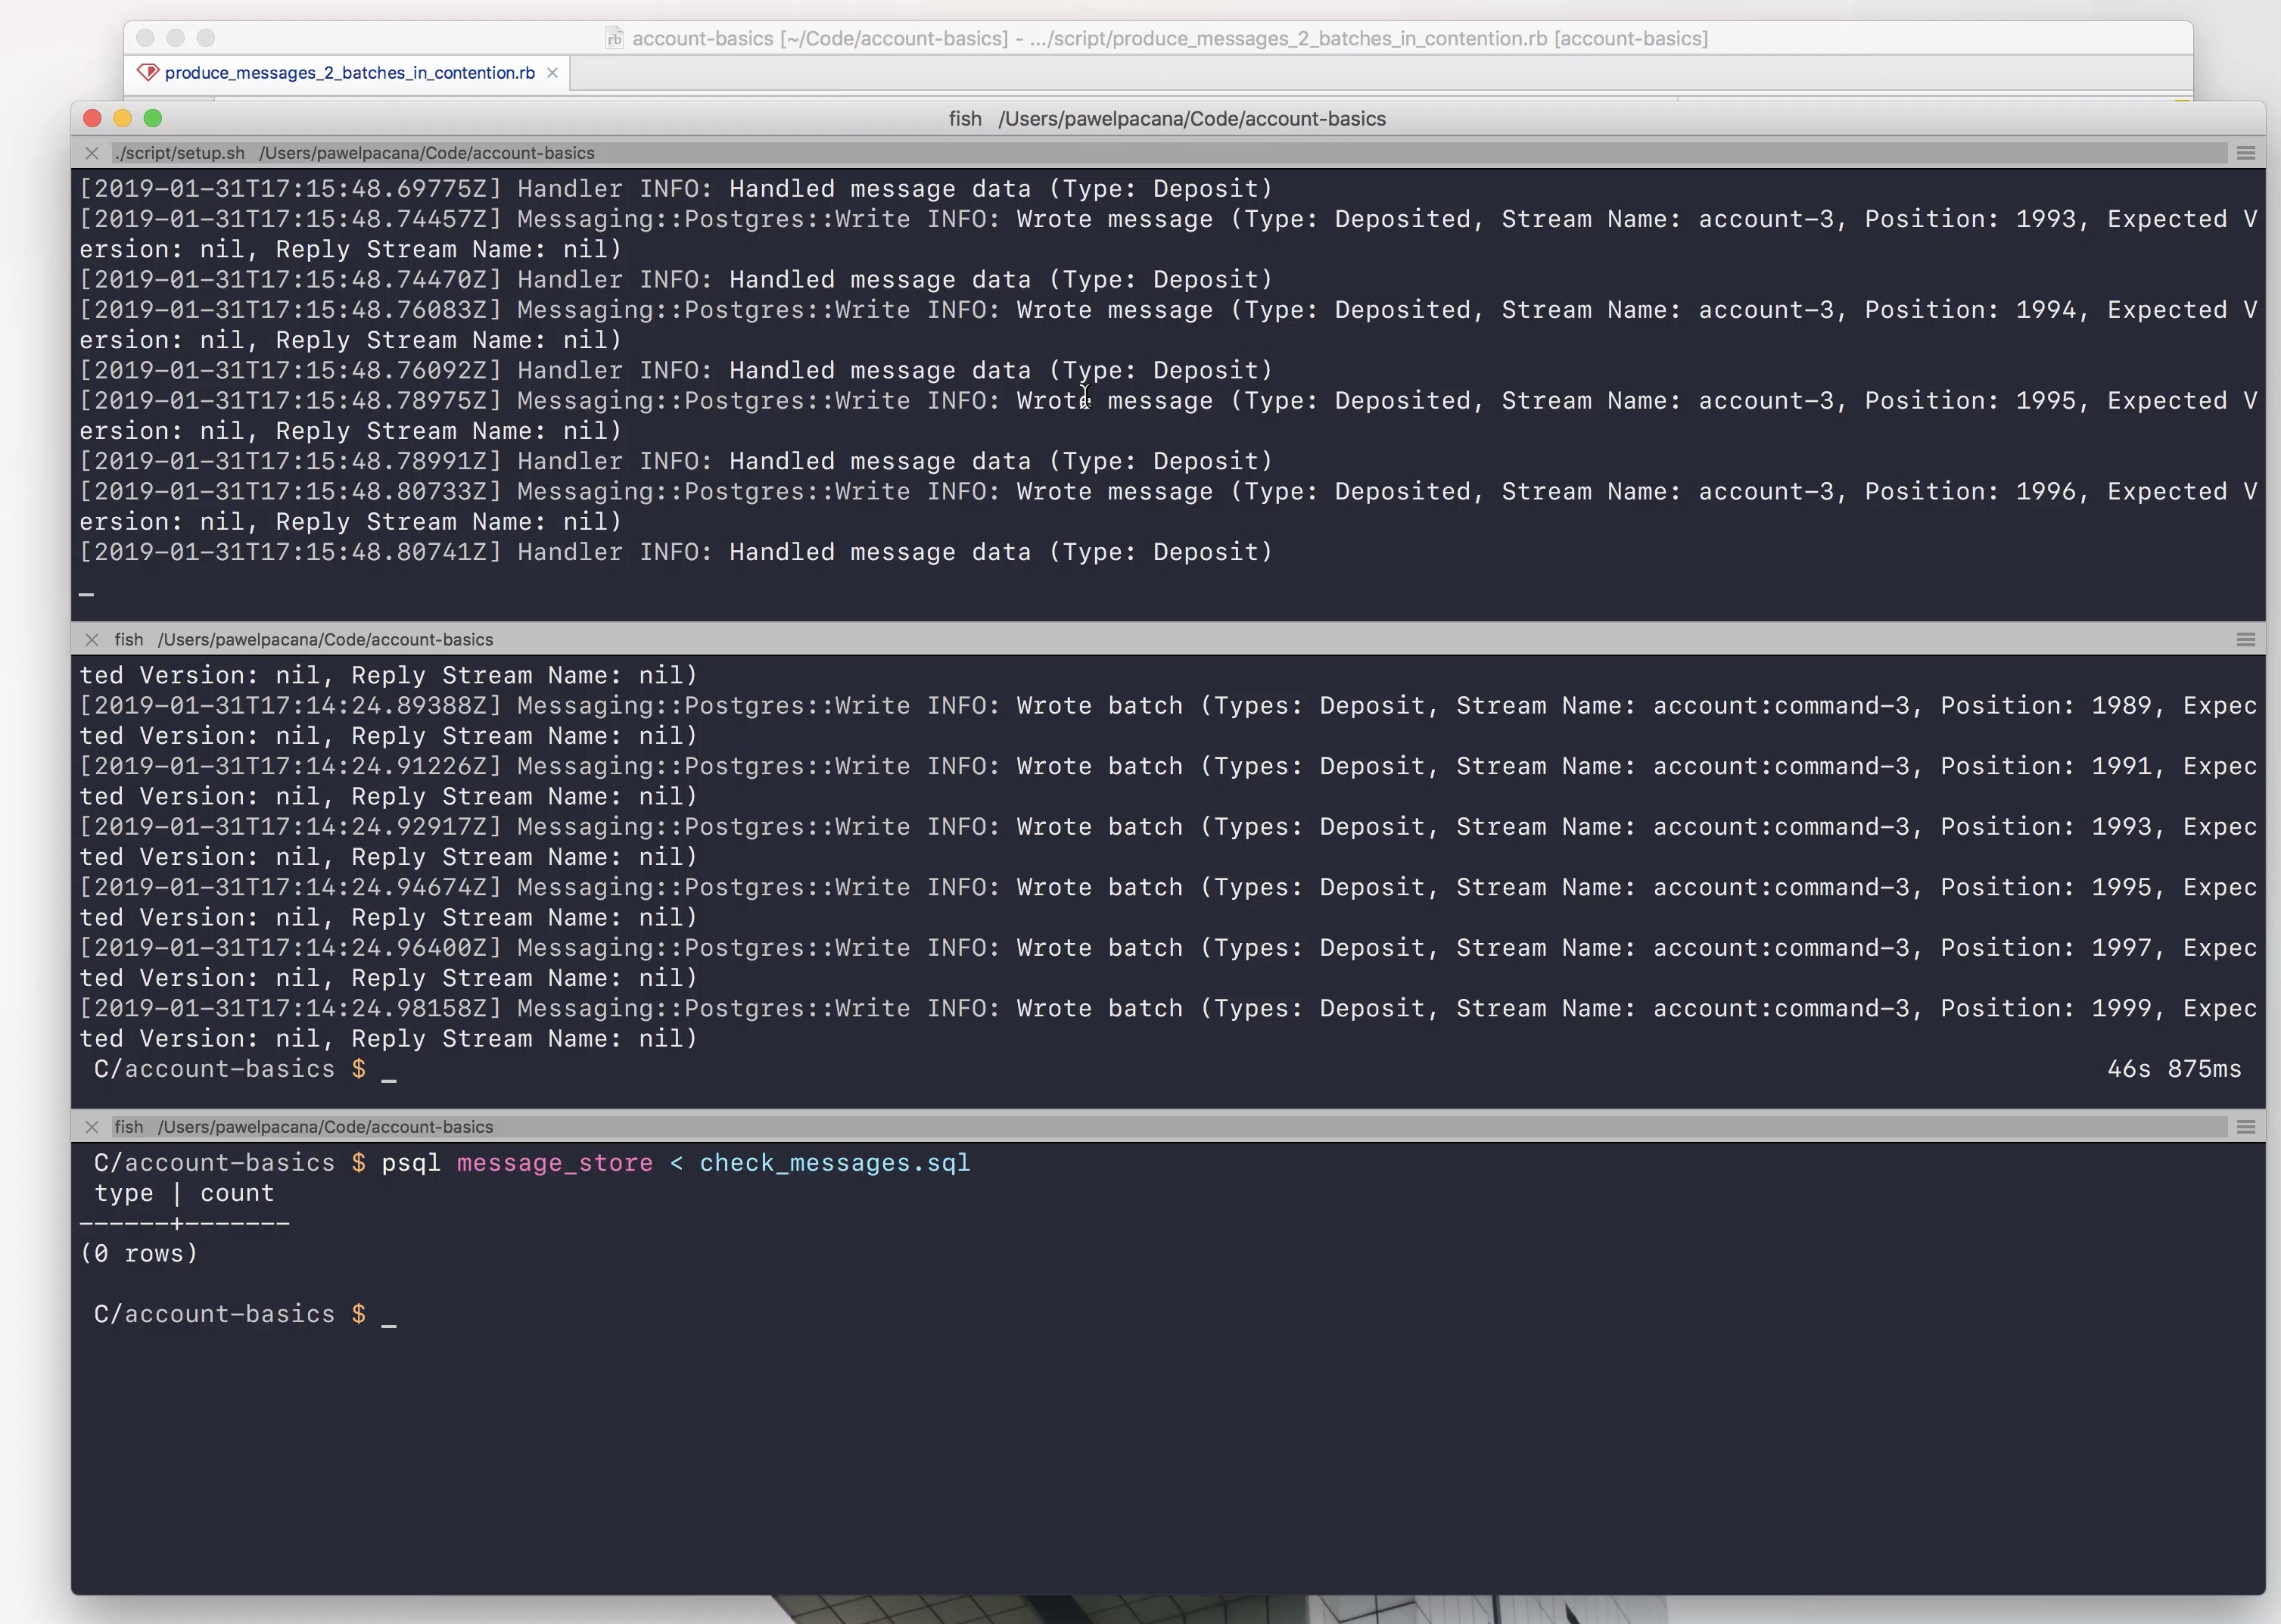Close the terminal window with red button
This screenshot has height=1624, width=2281.
click(x=92, y=118)
